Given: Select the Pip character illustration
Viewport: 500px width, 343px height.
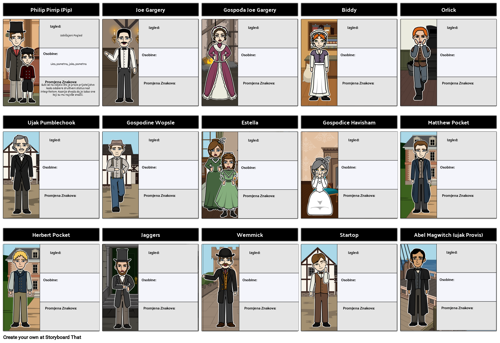Looking at the screenshot, I should pos(21,62).
